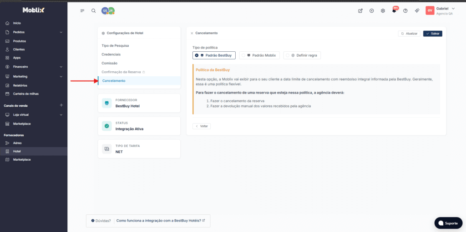The image size is (466, 232).
Task: Toggle the hamburger sidebar menu icon
Action: [x=82, y=11]
